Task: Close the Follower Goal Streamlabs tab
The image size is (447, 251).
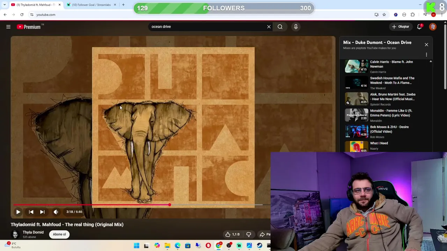Action: (115, 5)
